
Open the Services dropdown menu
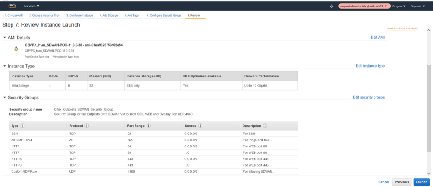pos(31,6)
